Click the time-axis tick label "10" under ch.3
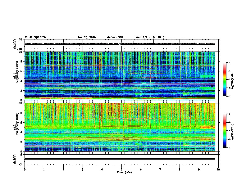The image size is (246, 190). 218,170
